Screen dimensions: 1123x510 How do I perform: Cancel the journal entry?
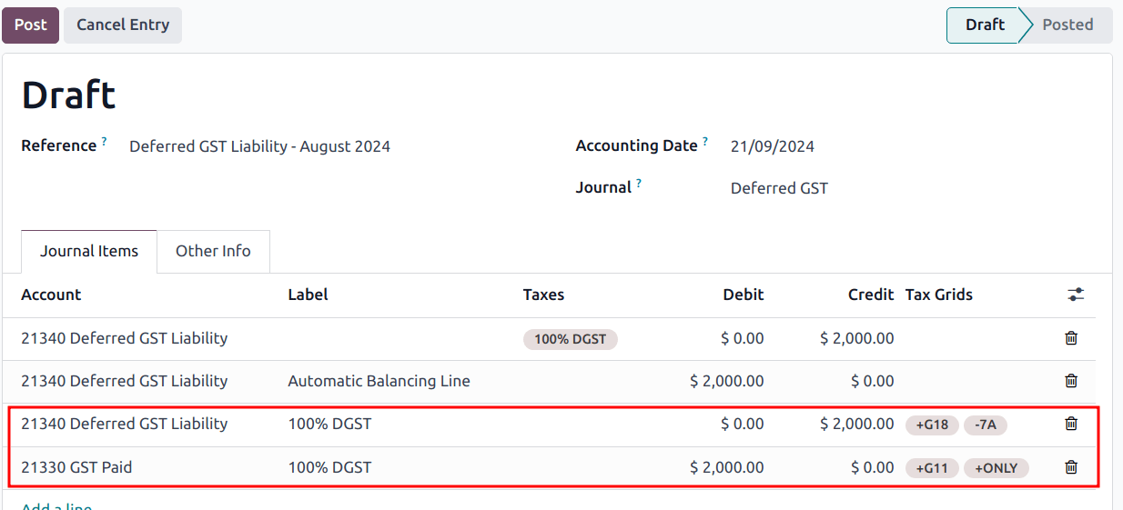click(123, 25)
